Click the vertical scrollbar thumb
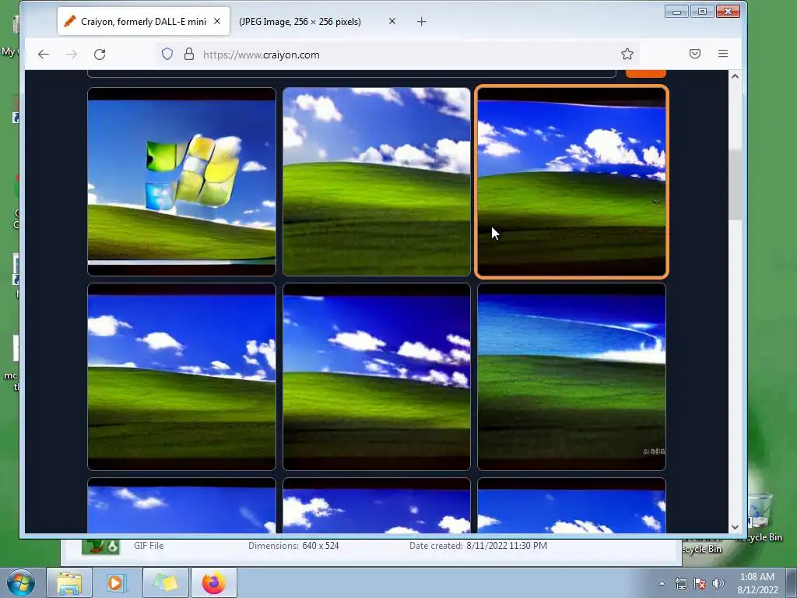Viewport: 797px width, 598px height. pyautogui.click(x=735, y=185)
